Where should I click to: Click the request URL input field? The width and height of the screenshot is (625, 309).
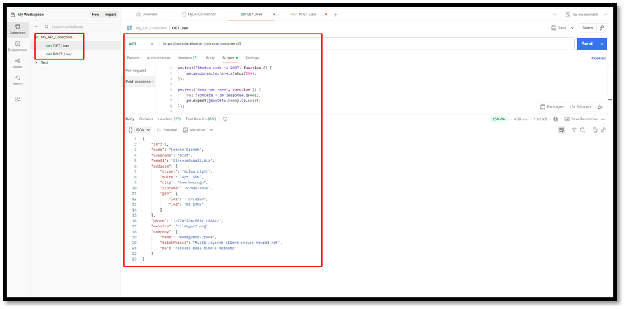pyautogui.click(x=363, y=44)
